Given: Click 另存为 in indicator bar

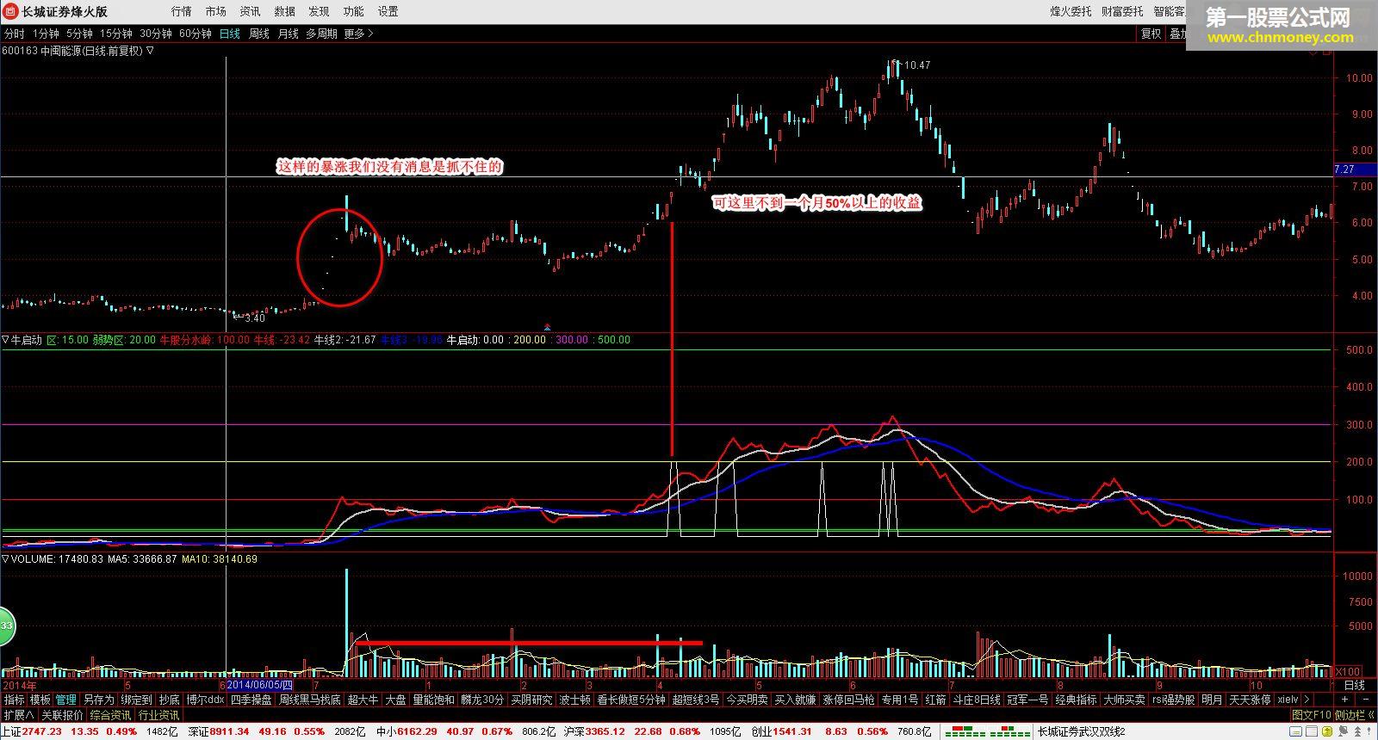Looking at the screenshot, I should click(98, 700).
